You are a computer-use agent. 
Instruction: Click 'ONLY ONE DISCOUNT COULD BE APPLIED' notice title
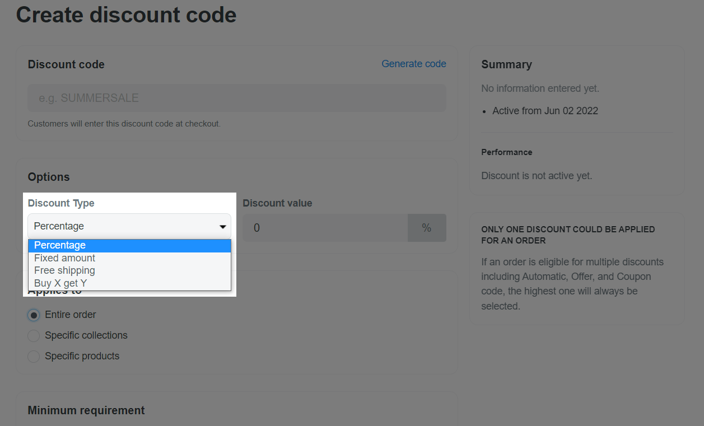(x=568, y=235)
